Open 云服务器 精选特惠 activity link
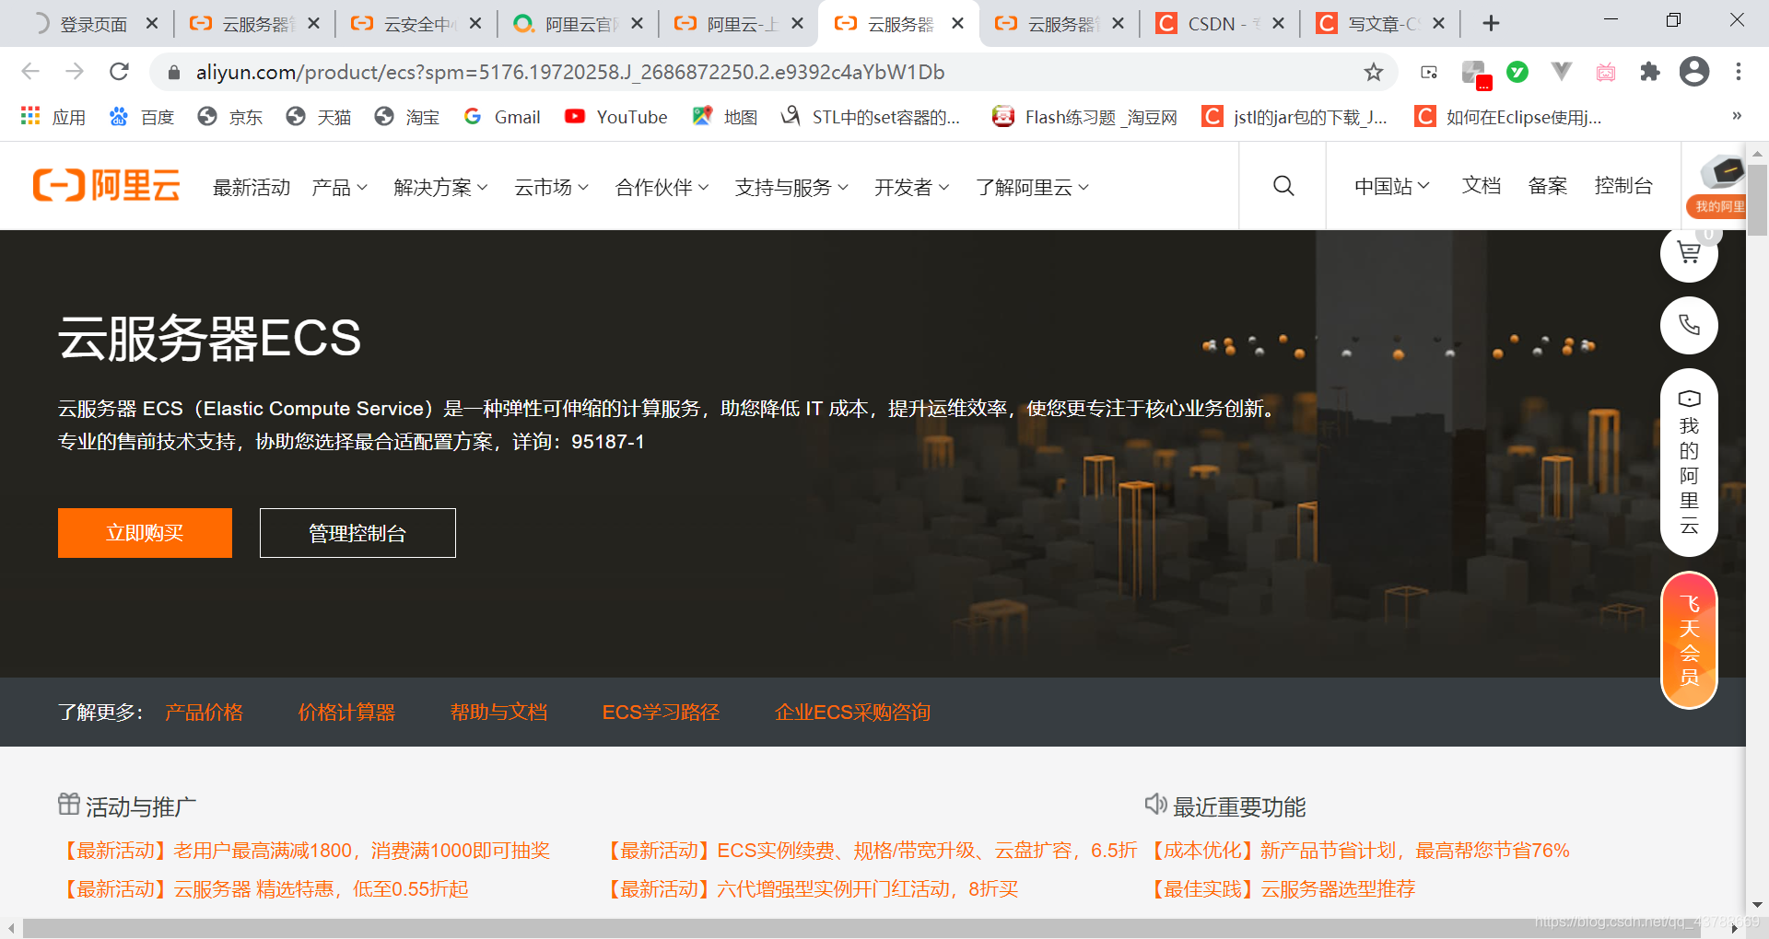The width and height of the screenshot is (1769, 939). tap(264, 889)
